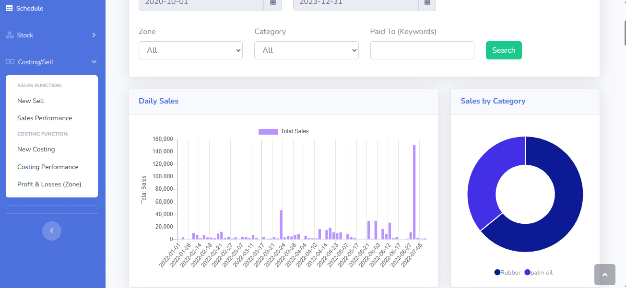Toggle the Total Sales legend item
The width and height of the screenshot is (626, 288).
coord(283,131)
